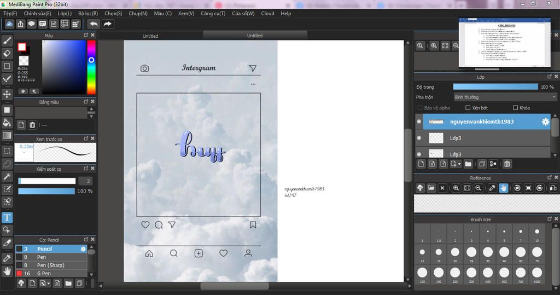Select the rectangular Select tool
The height and width of the screenshot is (295, 560).
(x=7, y=151)
